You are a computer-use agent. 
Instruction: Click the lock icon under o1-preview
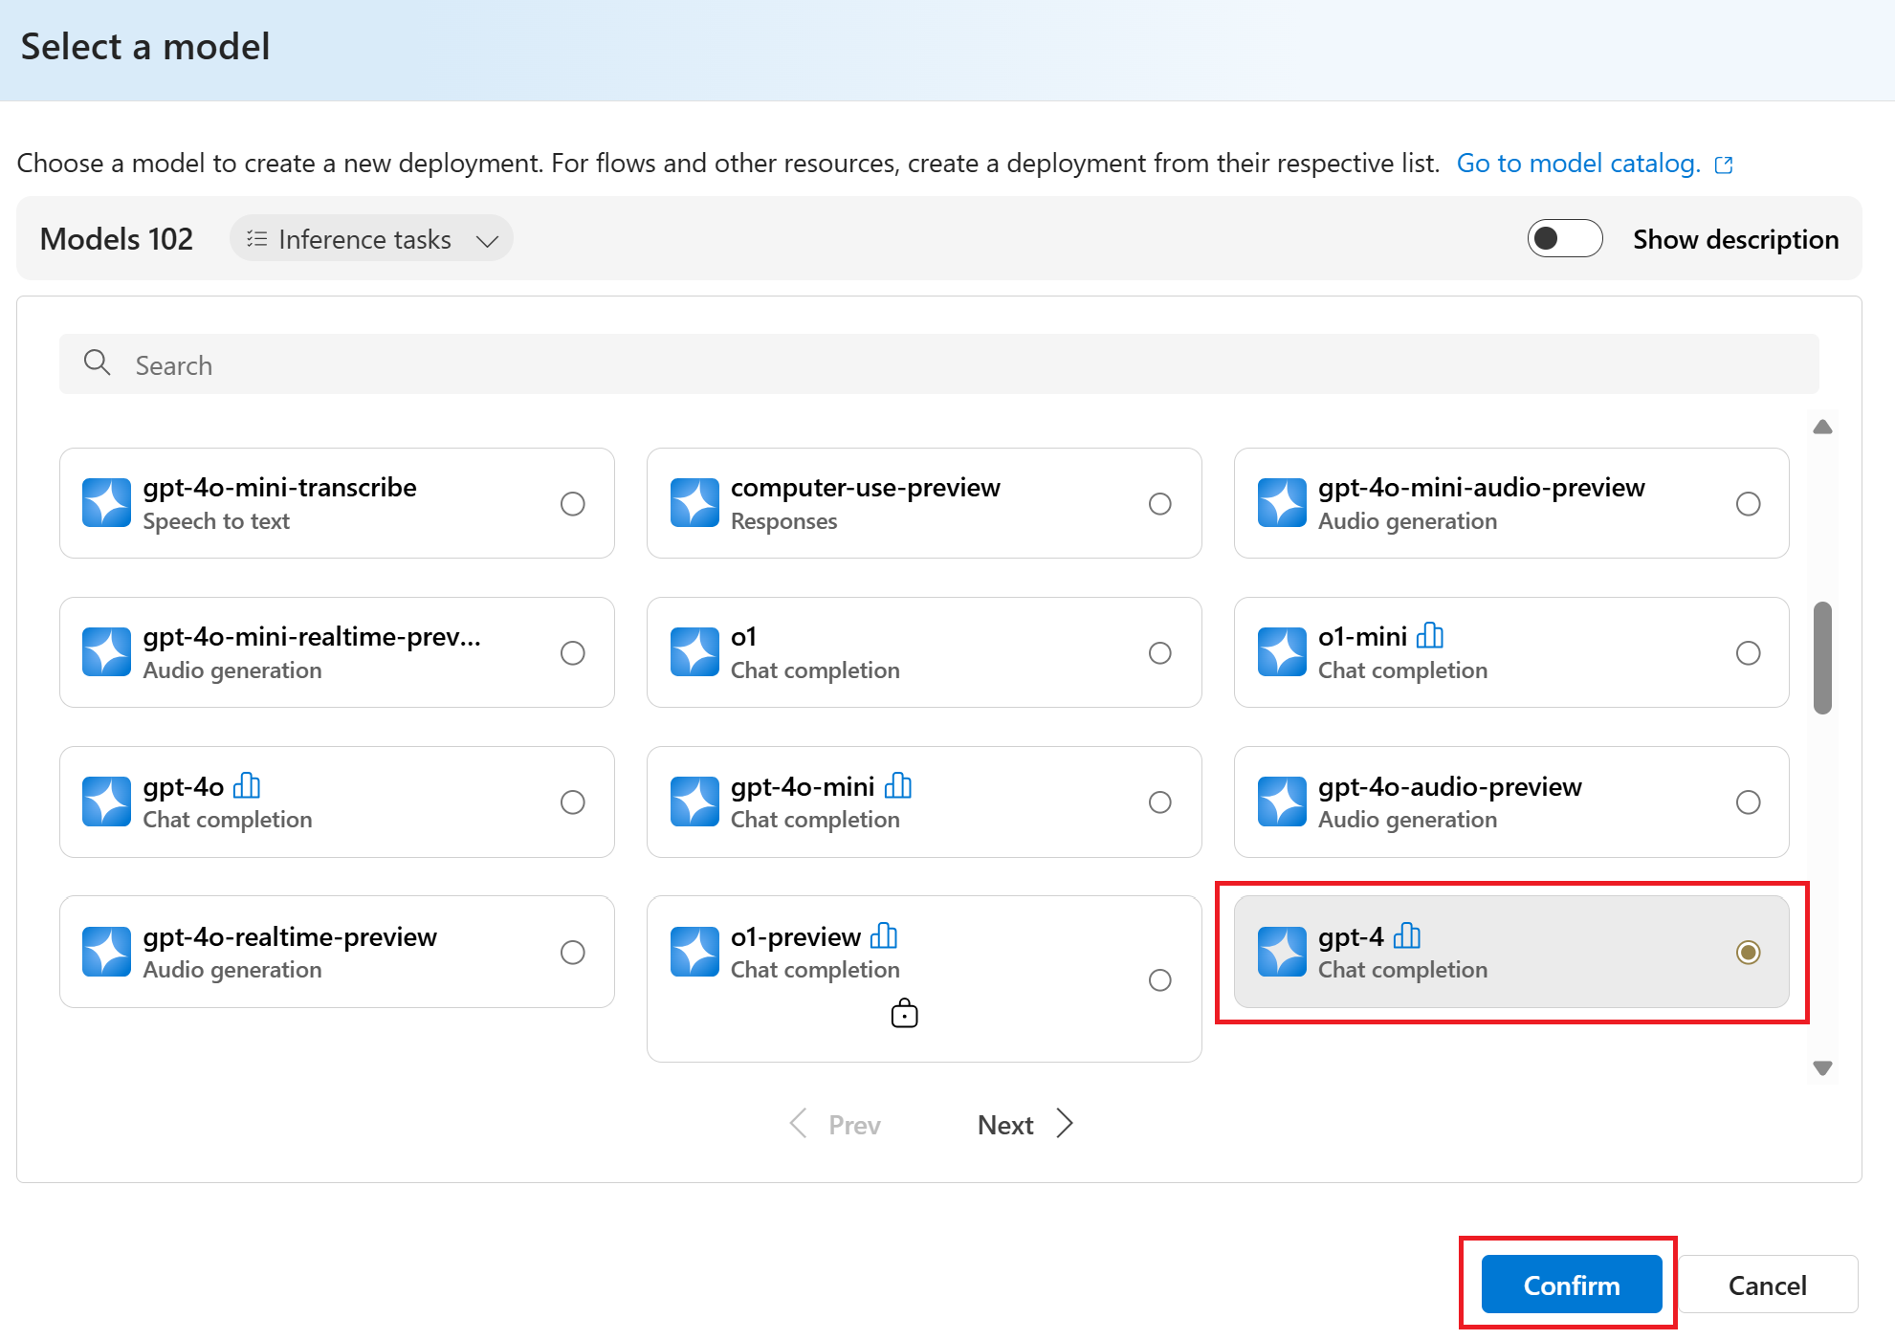coord(904,1013)
